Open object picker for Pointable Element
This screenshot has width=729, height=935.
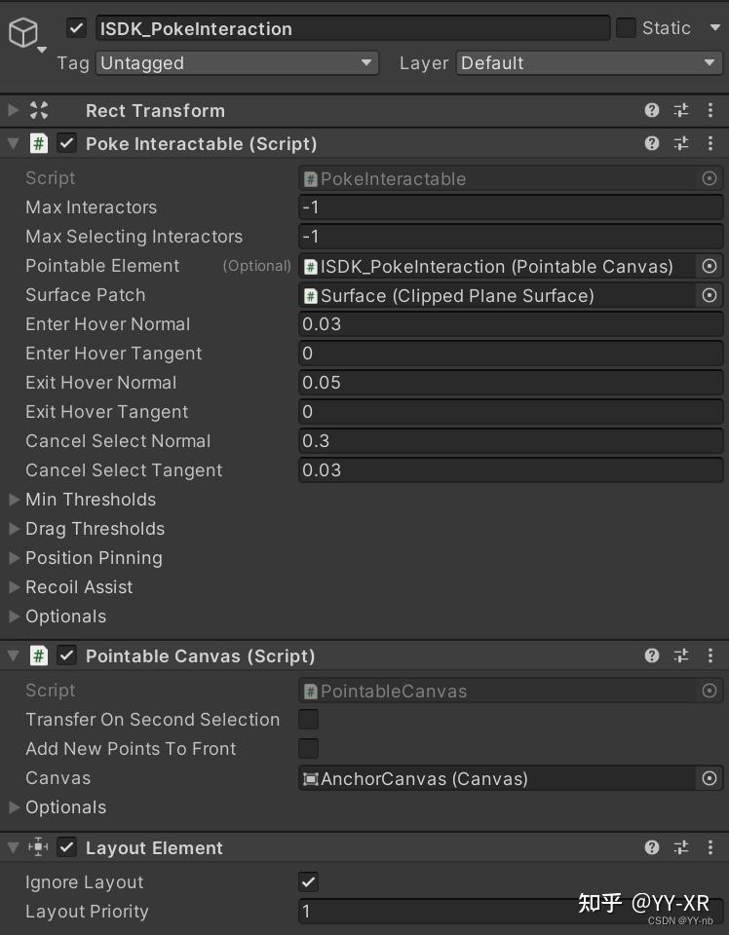[710, 266]
